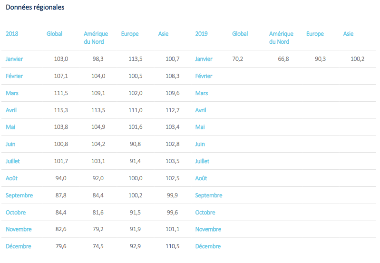This screenshot has height=263, width=380.
Task: Open the 'Février' row label under 2018
Action: pos(14,76)
